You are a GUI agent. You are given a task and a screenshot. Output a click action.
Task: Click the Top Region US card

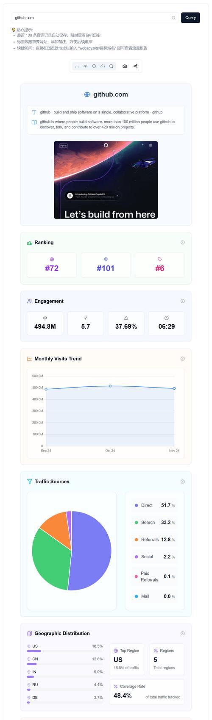[x=127, y=659]
